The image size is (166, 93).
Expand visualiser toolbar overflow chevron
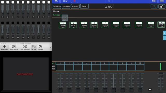click(x=51, y=48)
